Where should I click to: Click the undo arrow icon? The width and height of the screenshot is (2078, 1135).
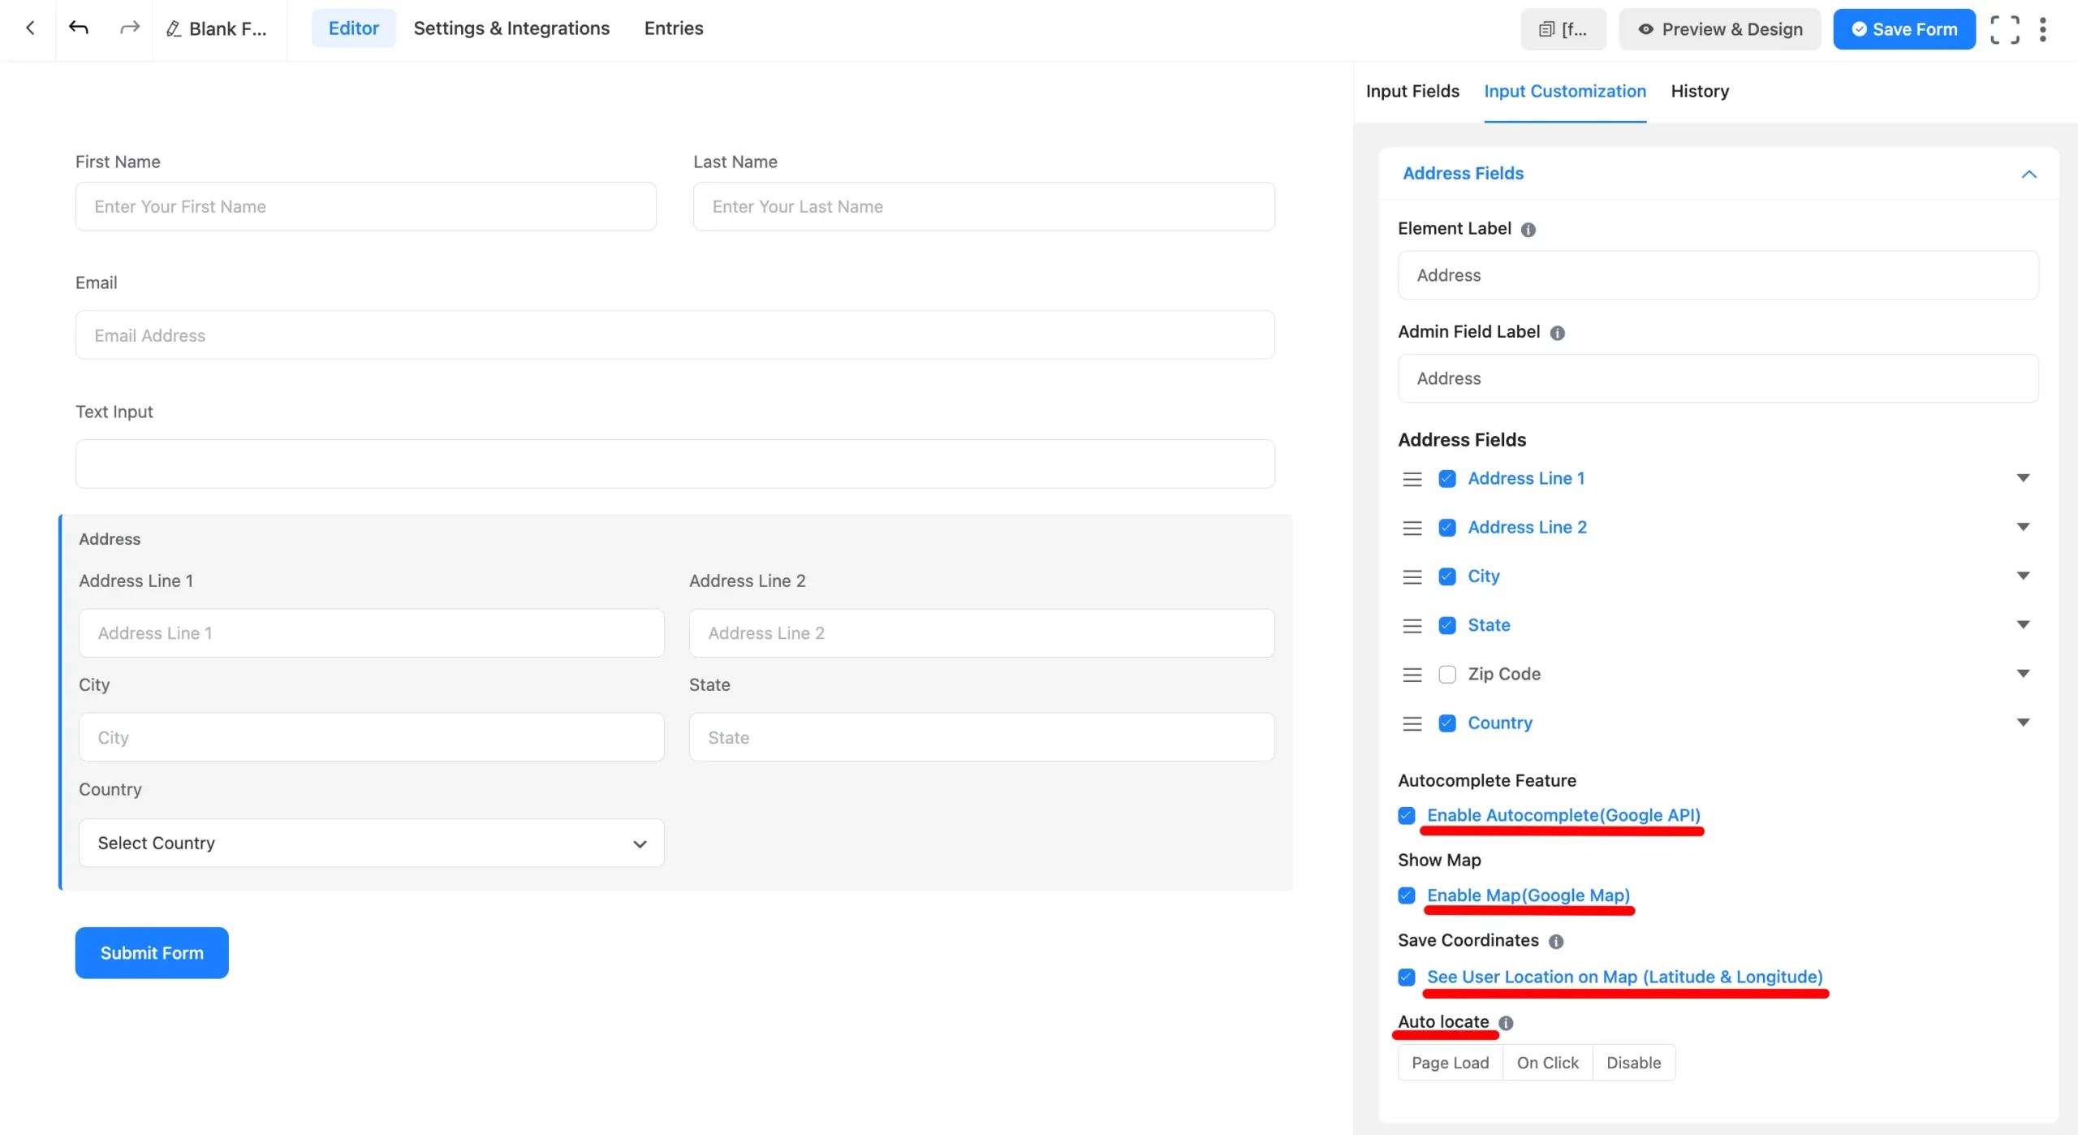[79, 28]
